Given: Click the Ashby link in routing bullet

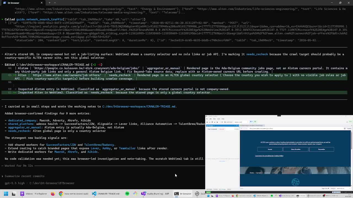Looking at the screenshot, I should (x=106, y=148).
